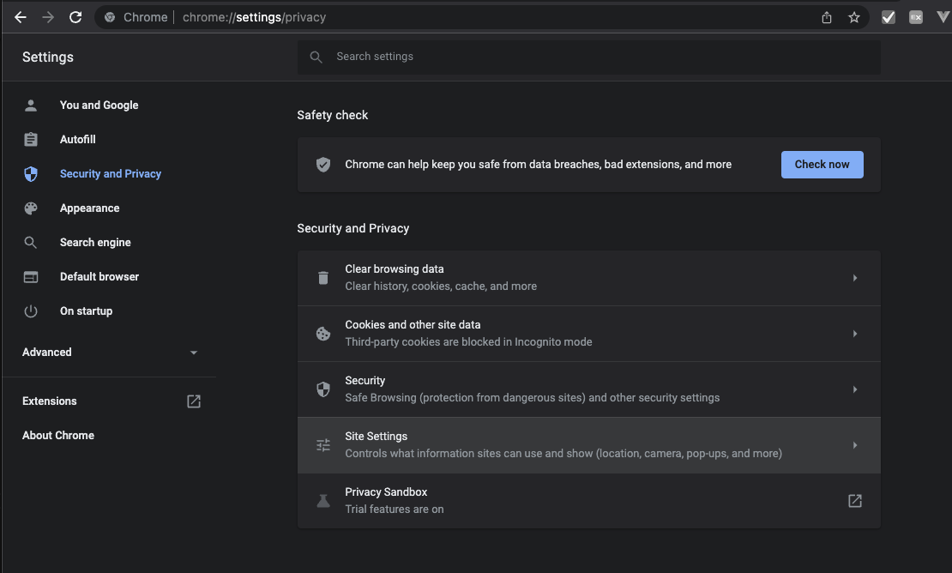Click the palette icon beside Appearance
This screenshot has height=573, width=952.
tap(31, 208)
